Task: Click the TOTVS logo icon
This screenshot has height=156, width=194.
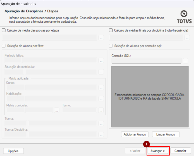Action: click(x=184, y=14)
